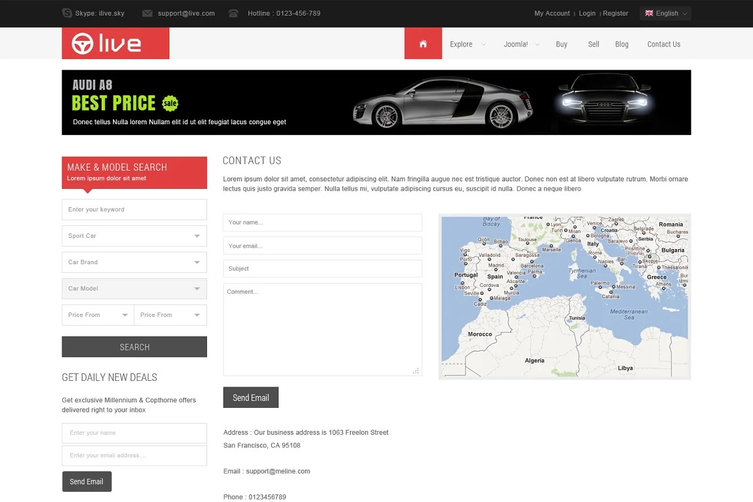This screenshot has height=502, width=753.
Task: Click the hotline telephone icon
Action: click(233, 13)
